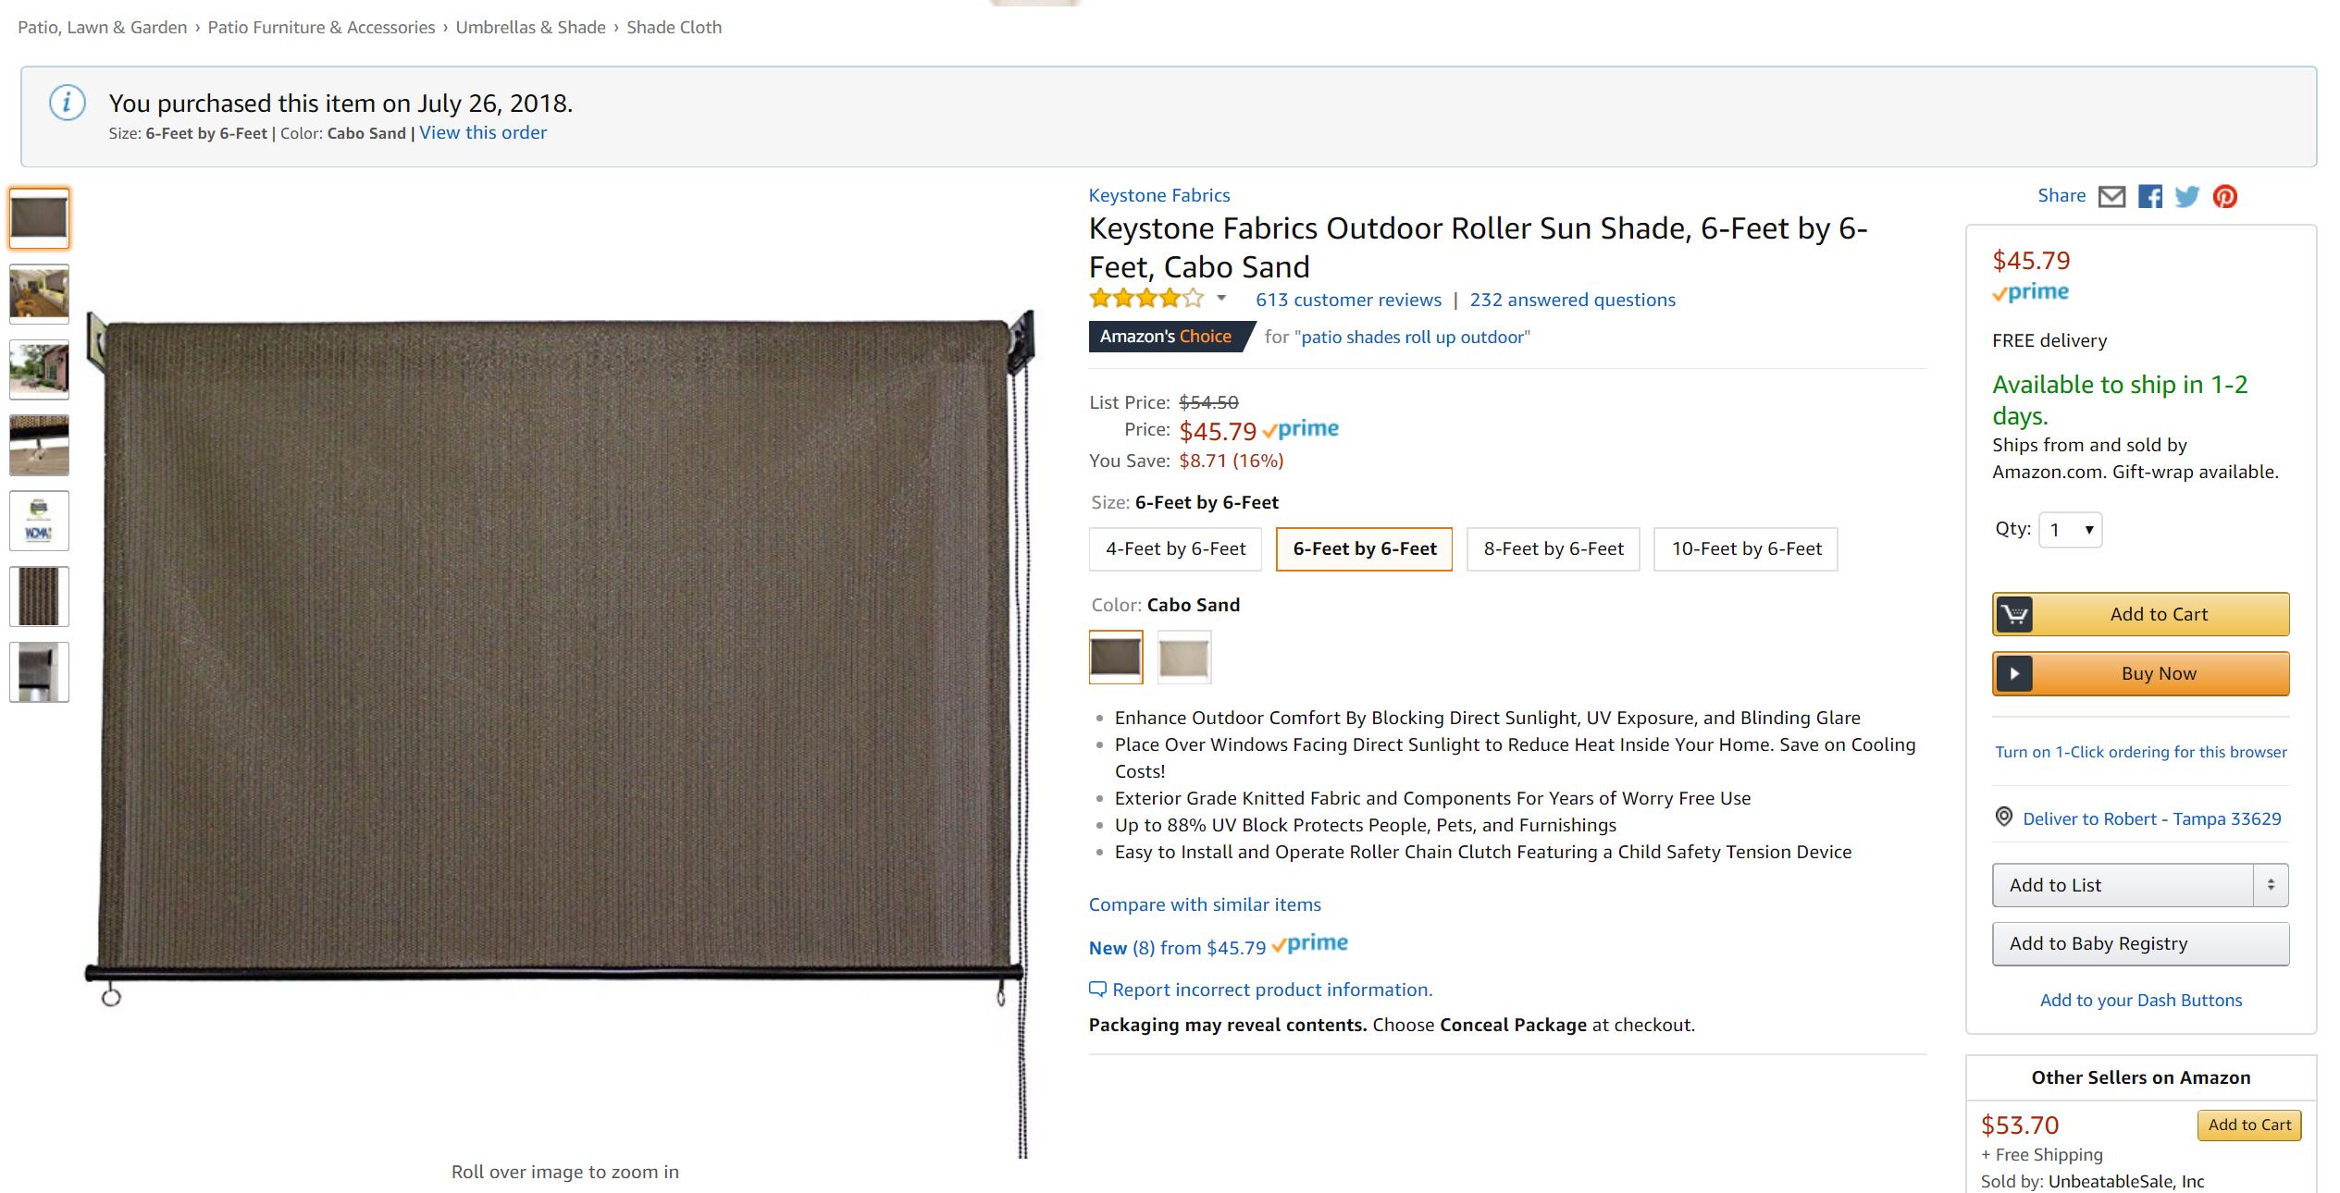Select the 4-Feet by 6-Feet size
This screenshot has width=2340, height=1193.
point(1175,549)
